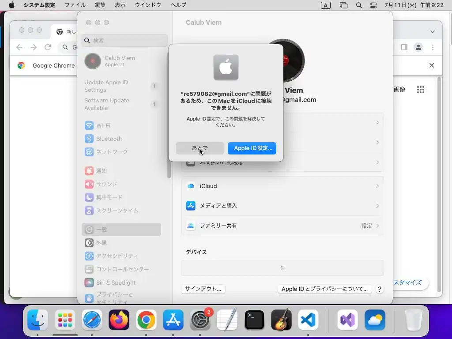Click the Apple ID 設定... button in the dialog
Image resolution: width=452 pixels, height=339 pixels.
coord(252,148)
